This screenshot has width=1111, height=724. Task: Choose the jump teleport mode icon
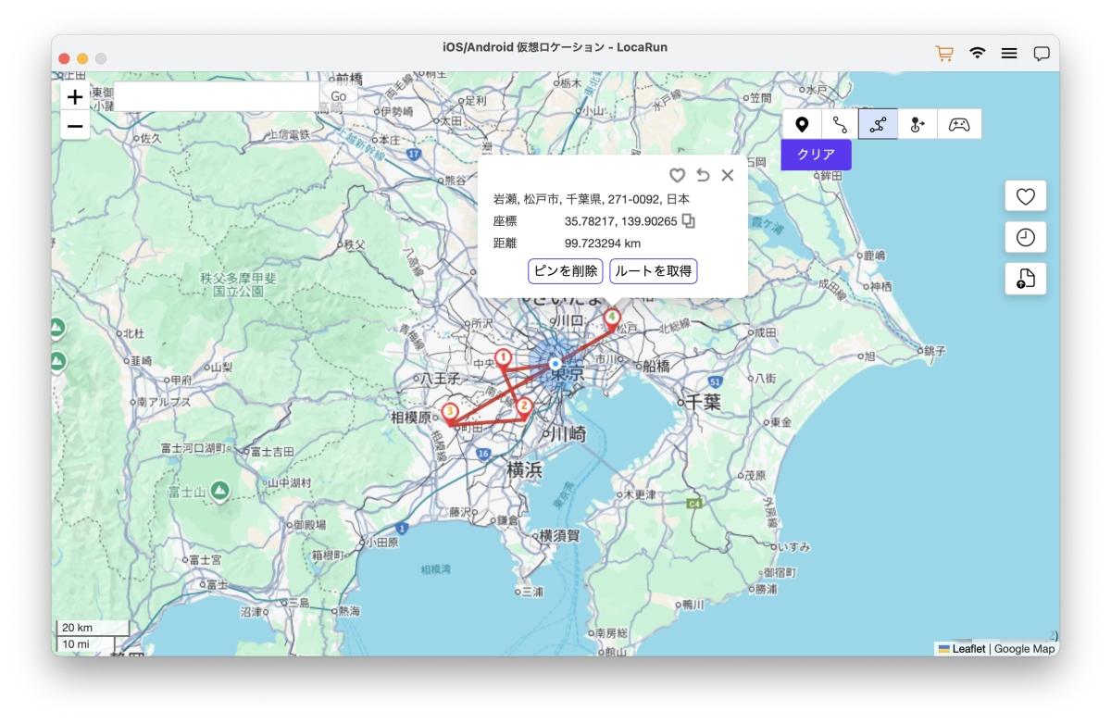918,124
